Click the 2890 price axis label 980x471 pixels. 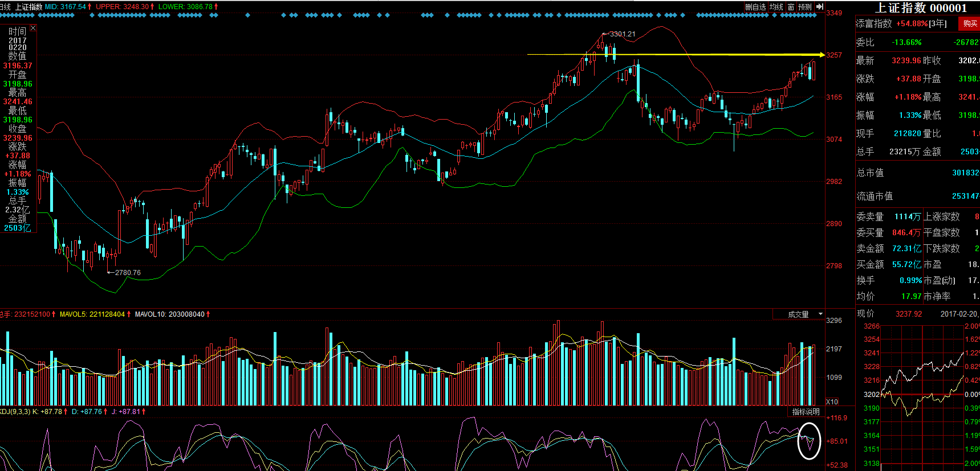pos(834,224)
